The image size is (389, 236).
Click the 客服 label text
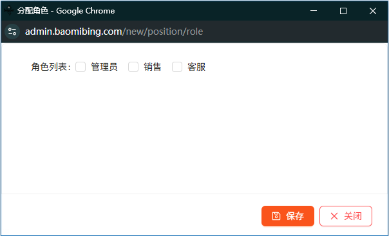196,67
